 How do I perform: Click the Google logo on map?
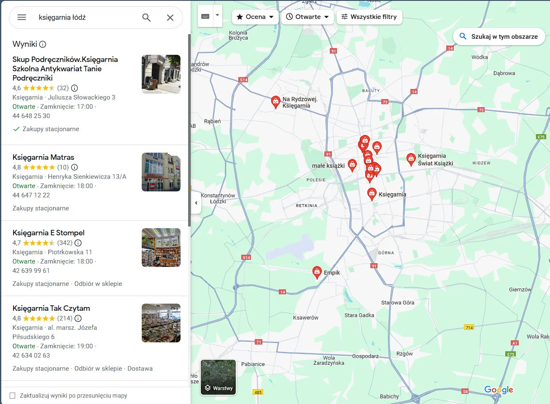point(499,390)
